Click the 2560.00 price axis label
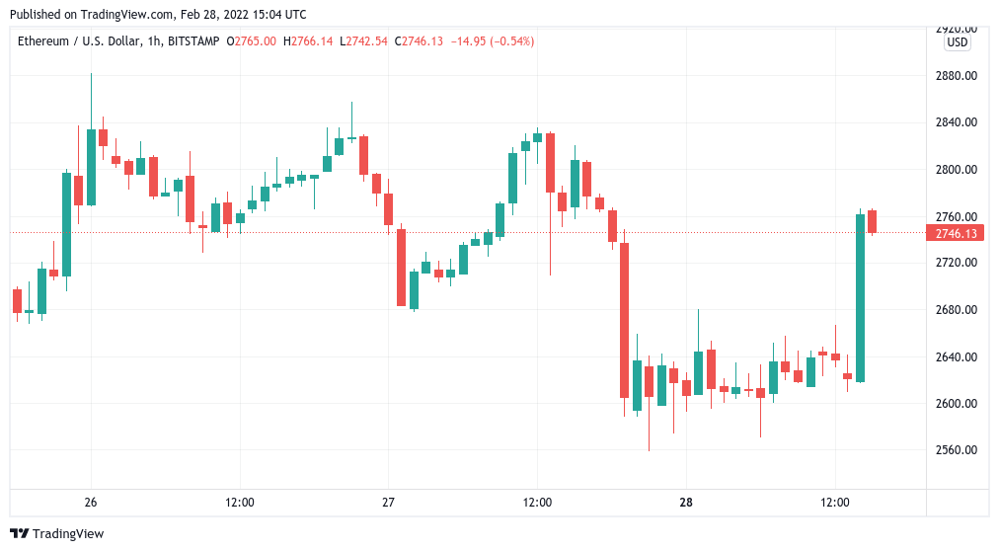The height and width of the screenshot is (551, 999). click(956, 450)
